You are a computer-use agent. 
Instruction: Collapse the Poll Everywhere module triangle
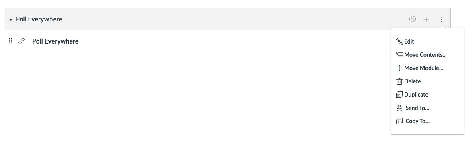11,20
